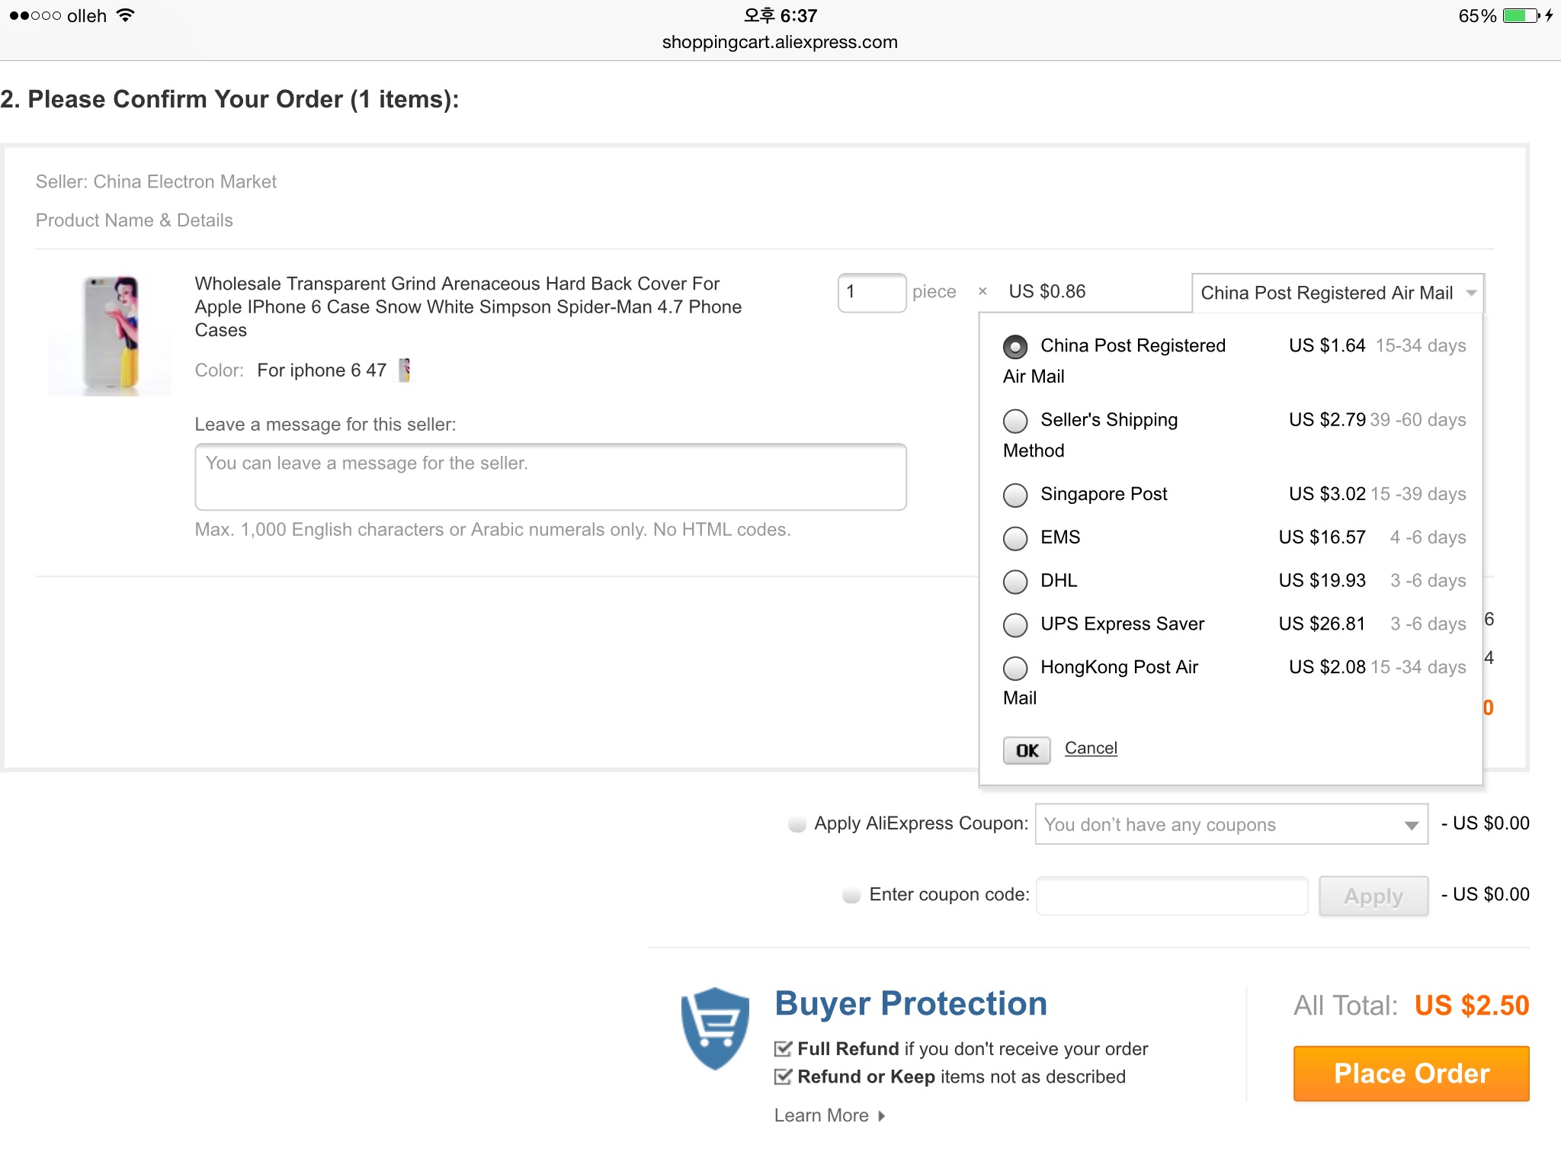Tap the Wi-Fi status icon
Viewport: 1561px width, 1171px height.
tap(126, 15)
